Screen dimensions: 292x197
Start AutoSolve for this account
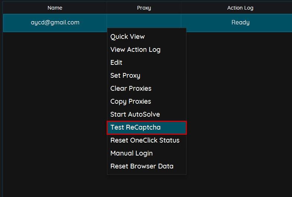coord(135,114)
